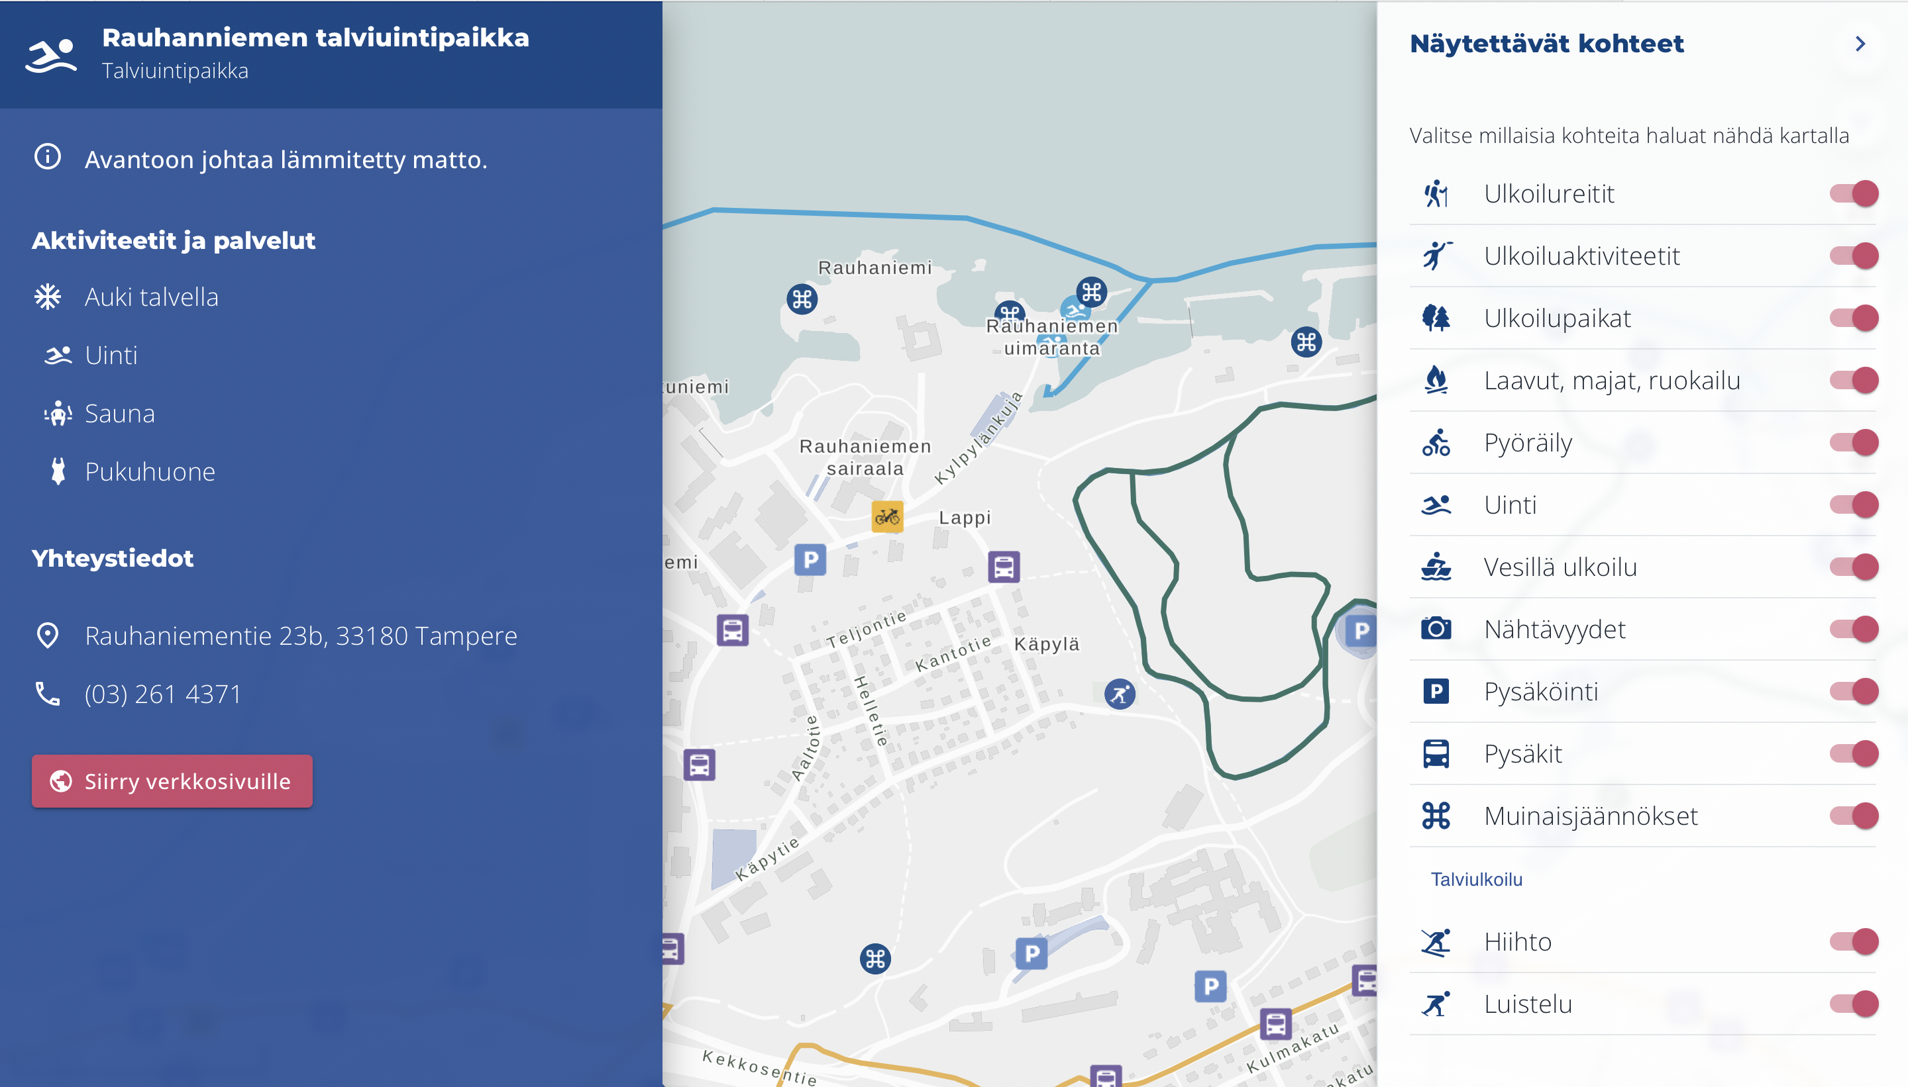The width and height of the screenshot is (1908, 1087).
Task: Click the bus stop marker near Lappi
Action: tap(1003, 567)
